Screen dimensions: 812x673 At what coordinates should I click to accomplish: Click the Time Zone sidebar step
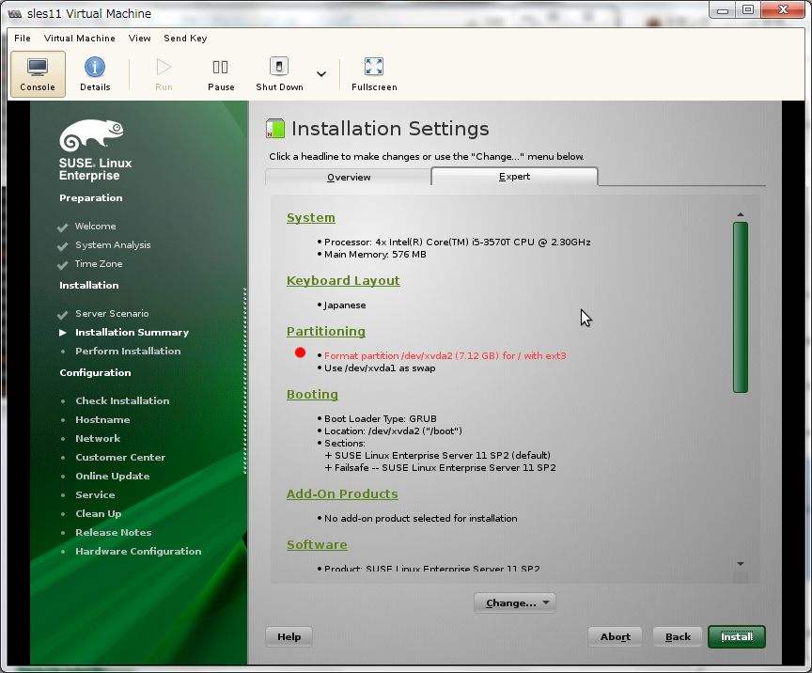(99, 264)
